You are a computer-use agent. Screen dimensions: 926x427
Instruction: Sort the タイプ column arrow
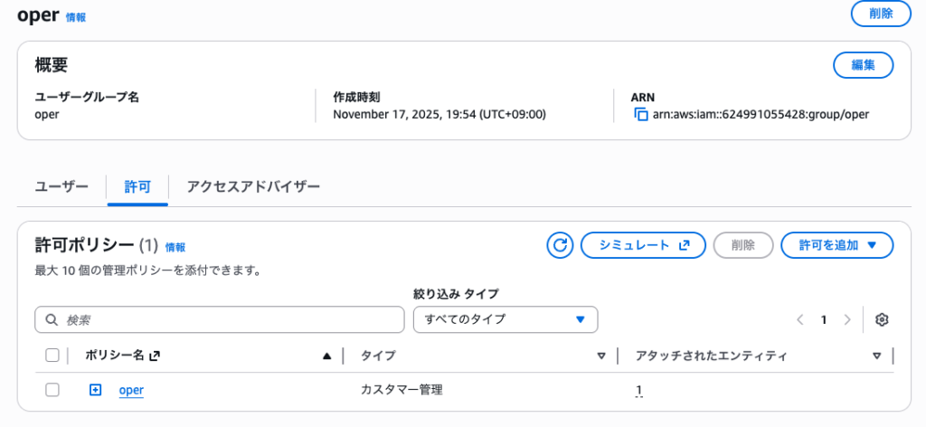pos(601,356)
